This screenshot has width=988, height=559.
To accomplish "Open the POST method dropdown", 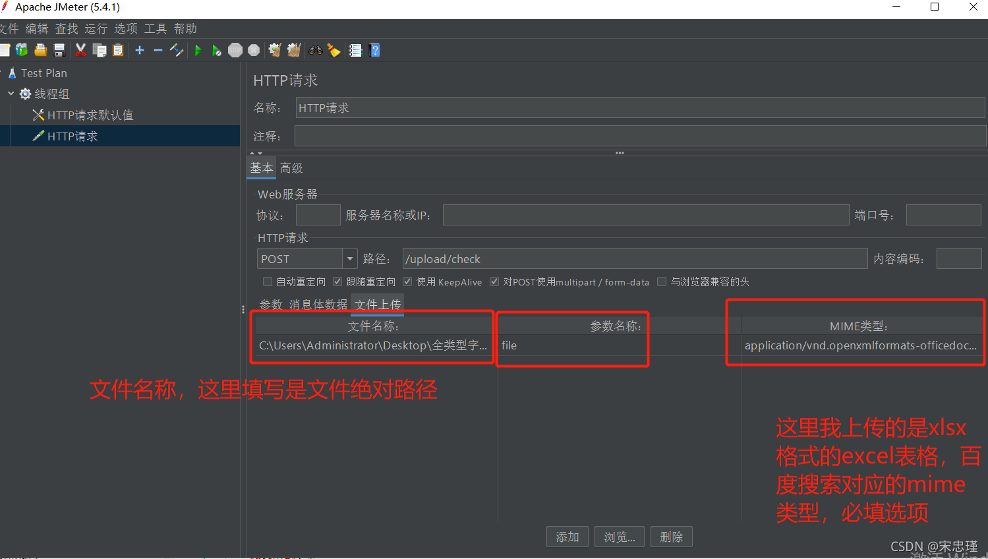I will 349,259.
